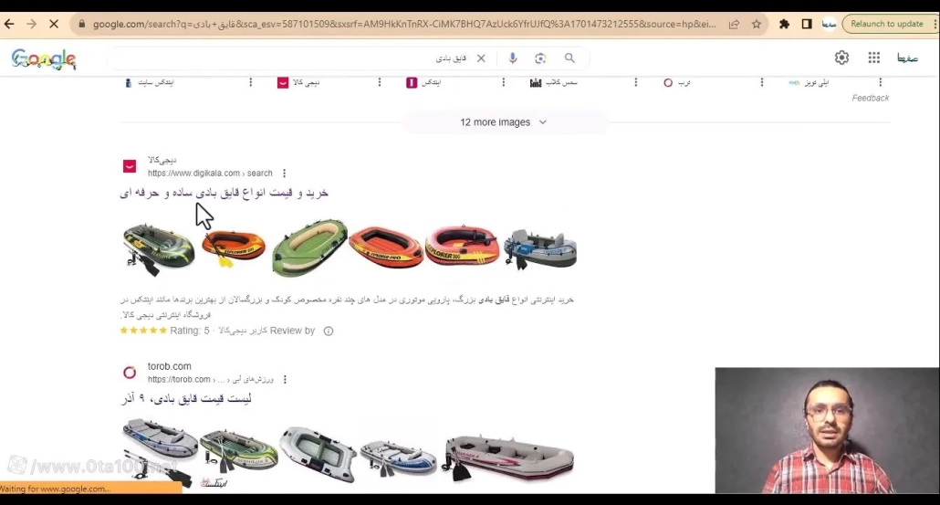Image resolution: width=940 pixels, height=505 pixels.
Task: Bookmark this page with the star
Action: (757, 24)
